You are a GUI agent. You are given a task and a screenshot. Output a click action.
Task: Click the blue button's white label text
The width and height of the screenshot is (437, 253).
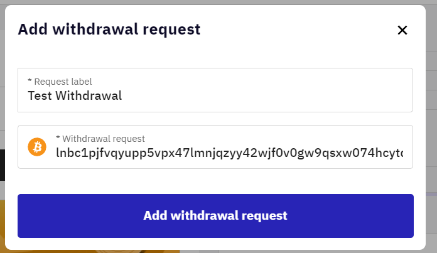pyautogui.click(x=215, y=216)
